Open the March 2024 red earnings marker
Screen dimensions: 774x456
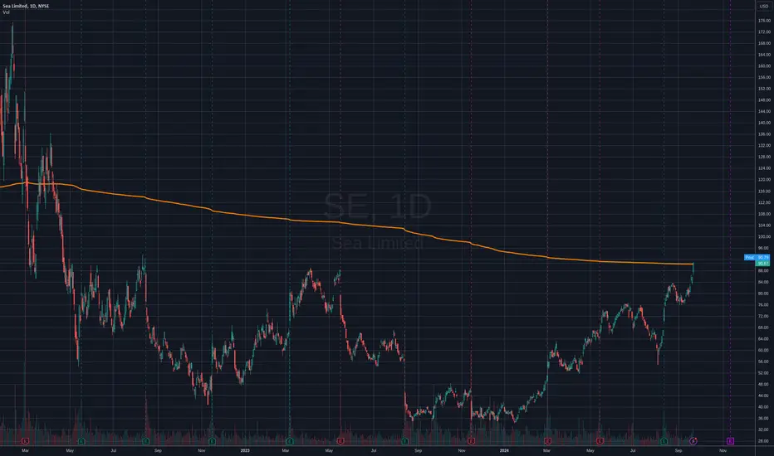click(x=547, y=441)
